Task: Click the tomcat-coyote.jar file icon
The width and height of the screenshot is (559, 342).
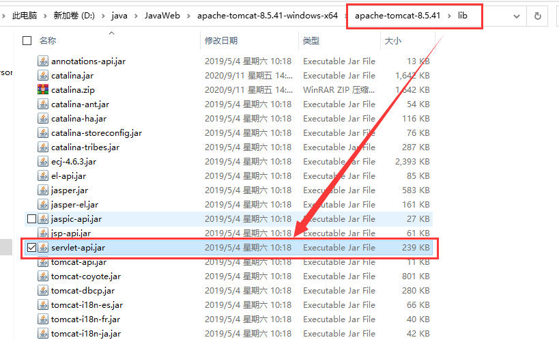Action: [x=43, y=276]
